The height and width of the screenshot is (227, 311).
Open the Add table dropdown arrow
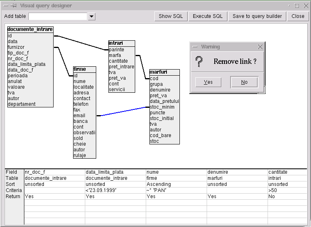tap(91, 17)
